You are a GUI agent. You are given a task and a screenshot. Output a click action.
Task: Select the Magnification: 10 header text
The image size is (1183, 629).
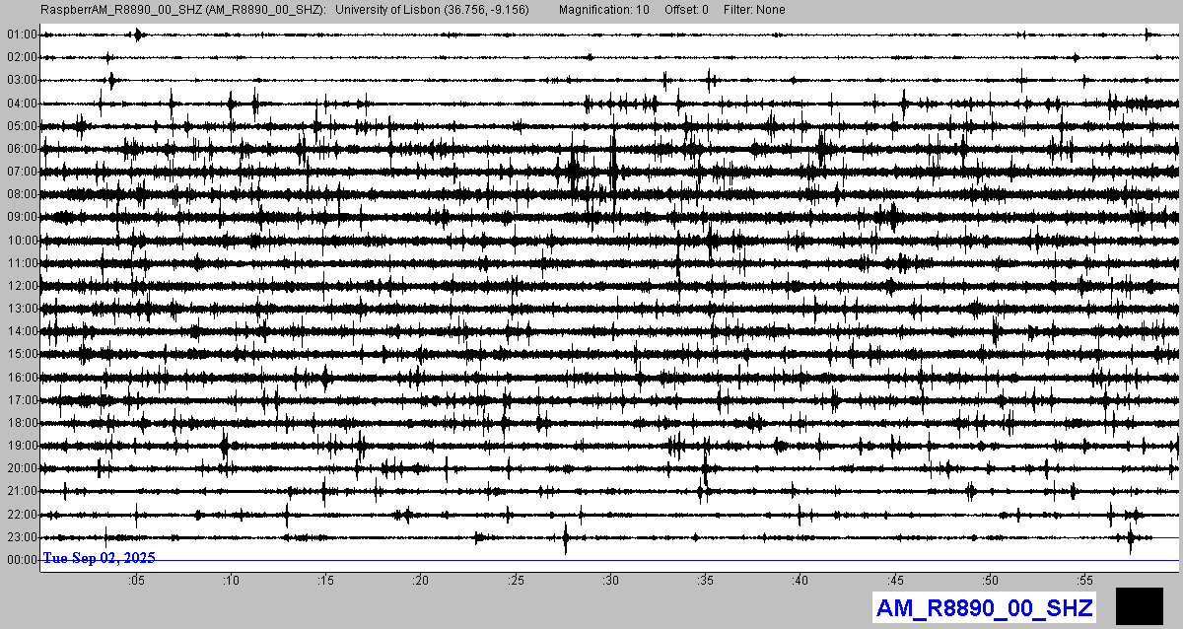603,10
